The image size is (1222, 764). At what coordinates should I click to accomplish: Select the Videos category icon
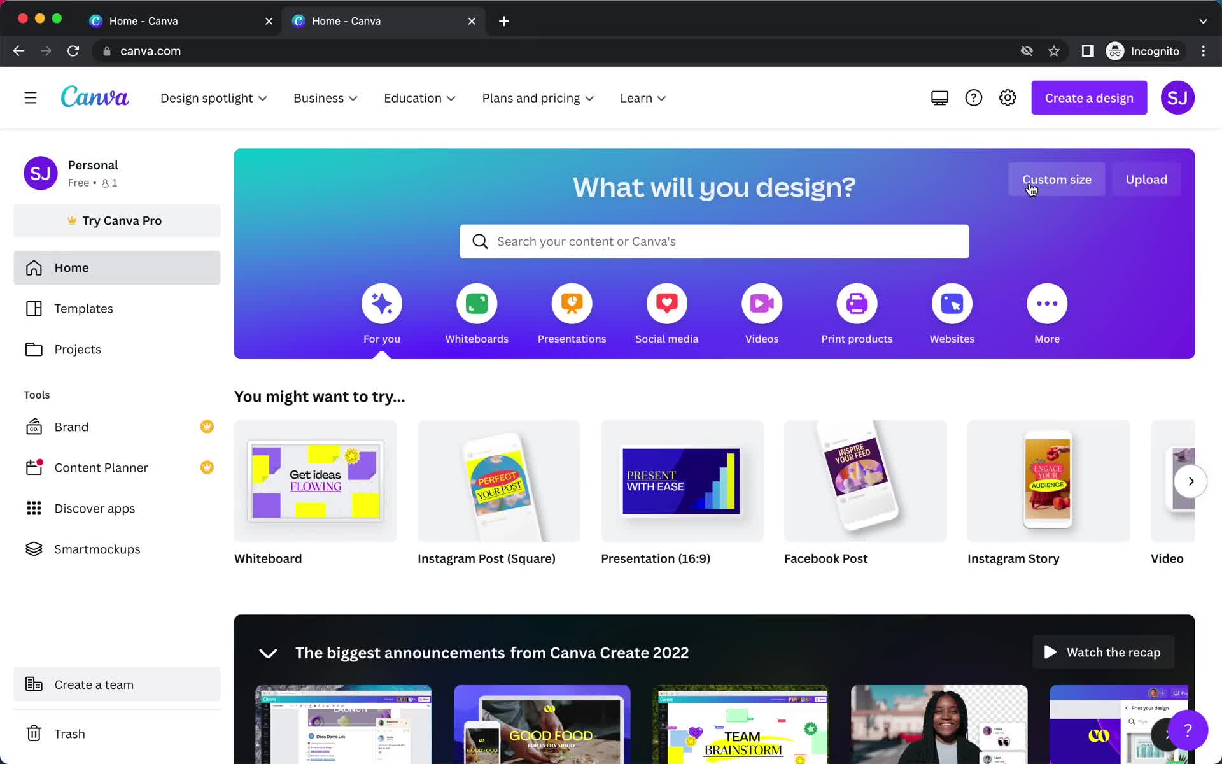pyautogui.click(x=762, y=304)
